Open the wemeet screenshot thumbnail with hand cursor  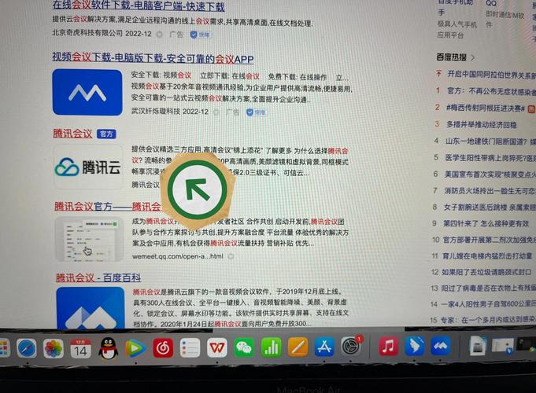[x=89, y=239]
